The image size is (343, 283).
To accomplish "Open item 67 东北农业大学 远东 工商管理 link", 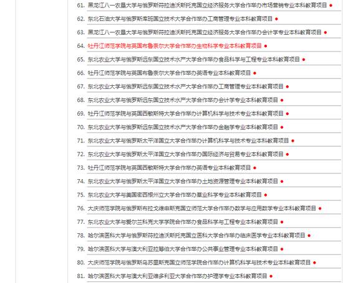I will point(185,86).
